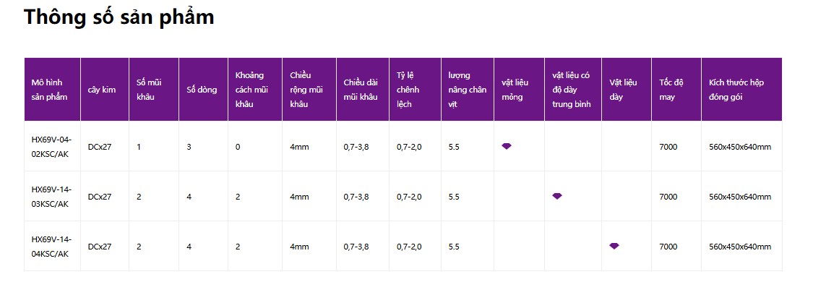Viewport: 813px width, 303px height.
Task: Click the 'Tốc độ may' header cell
Action: [x=676, y=90]
